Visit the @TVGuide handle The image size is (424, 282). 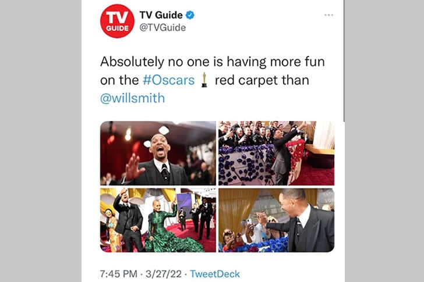[162, 27]
